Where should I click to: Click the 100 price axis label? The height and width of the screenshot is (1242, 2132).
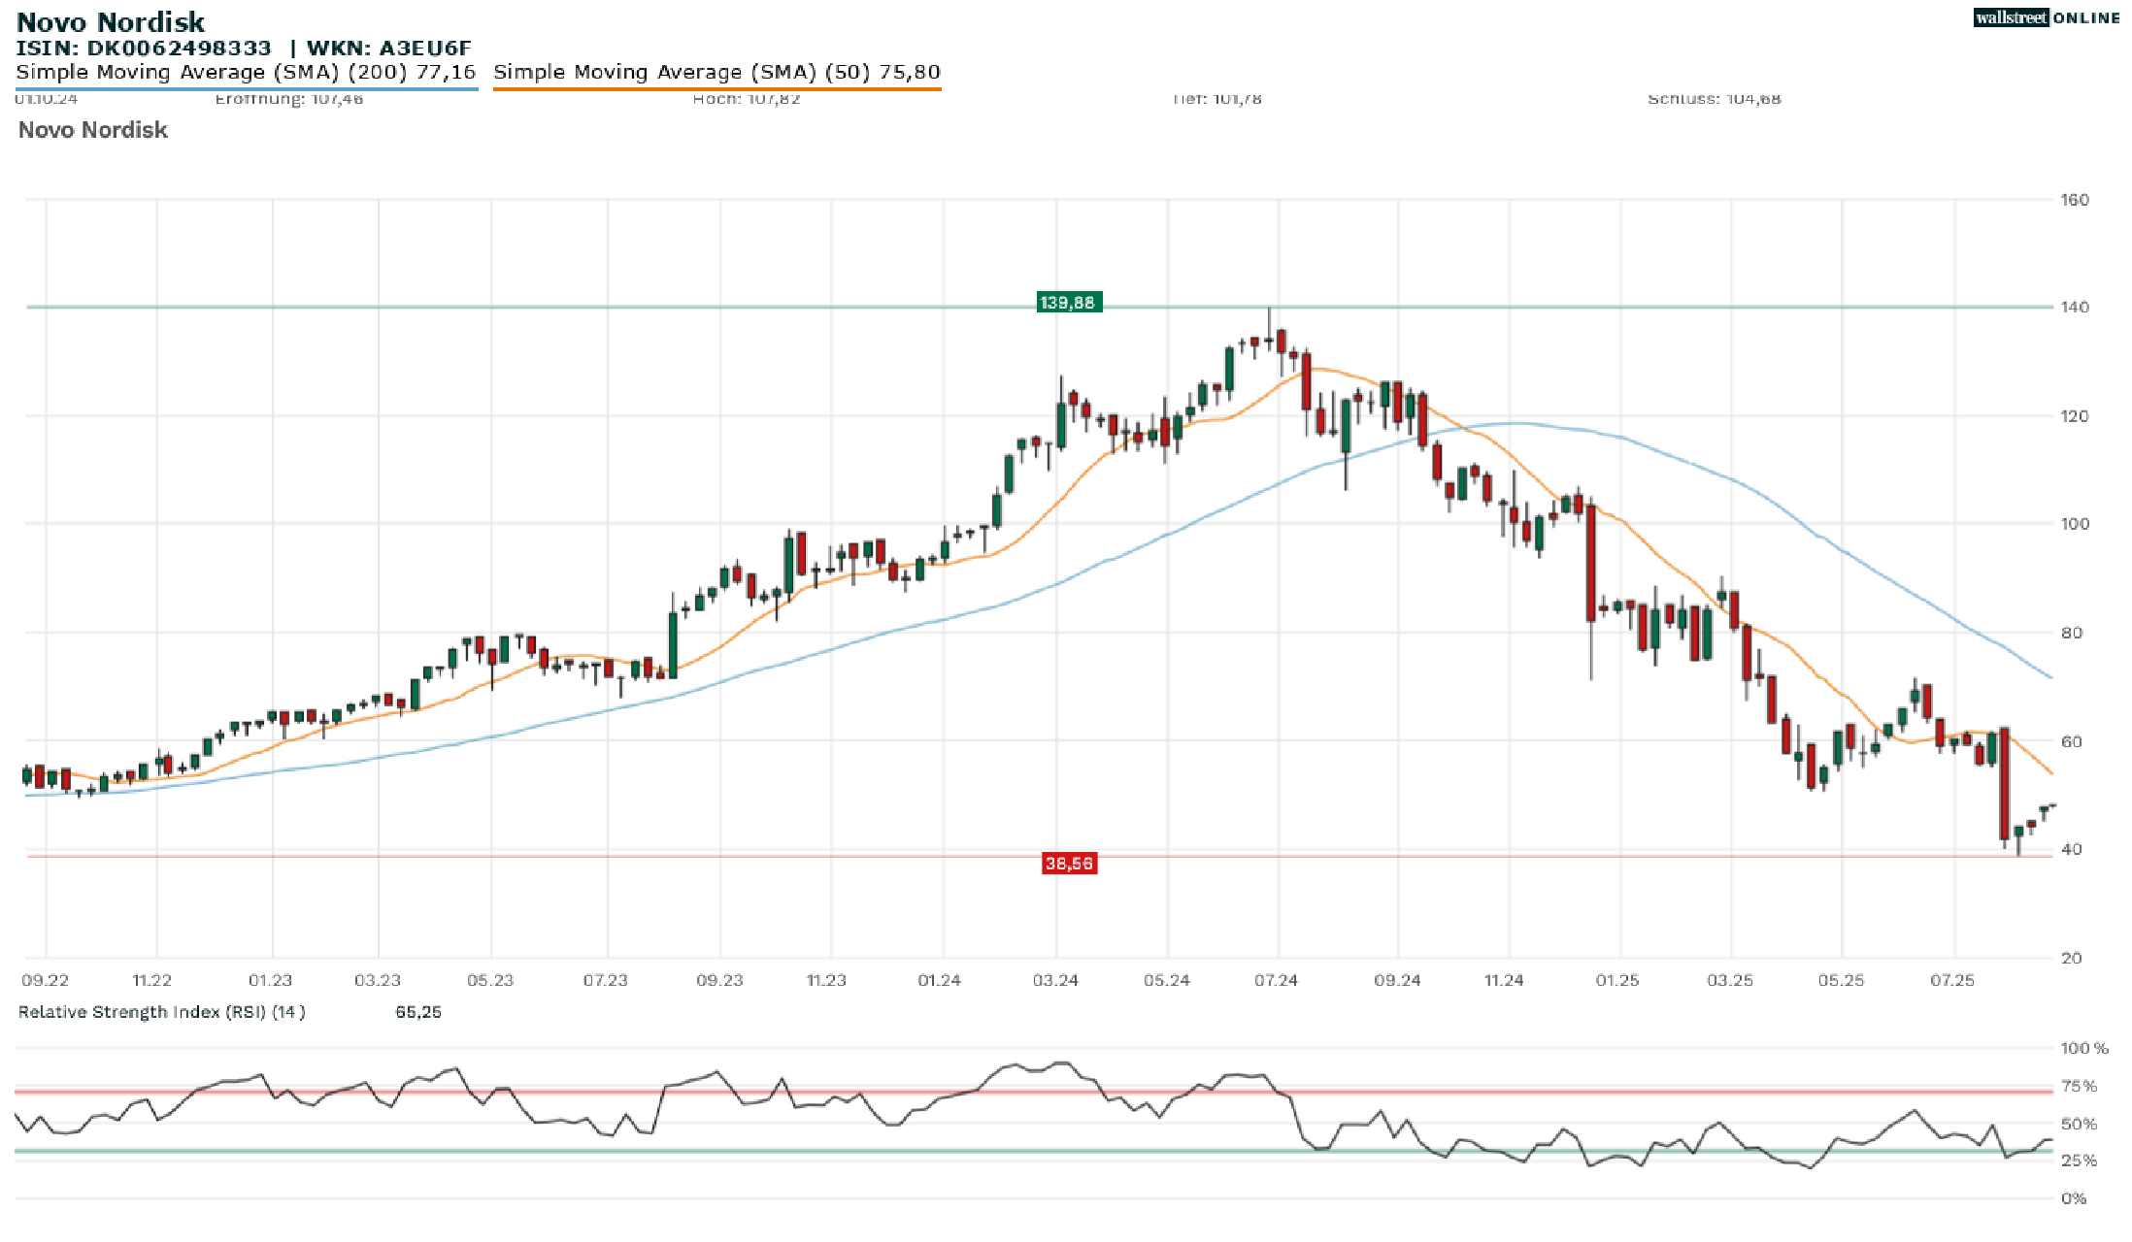coord(2075,524)
